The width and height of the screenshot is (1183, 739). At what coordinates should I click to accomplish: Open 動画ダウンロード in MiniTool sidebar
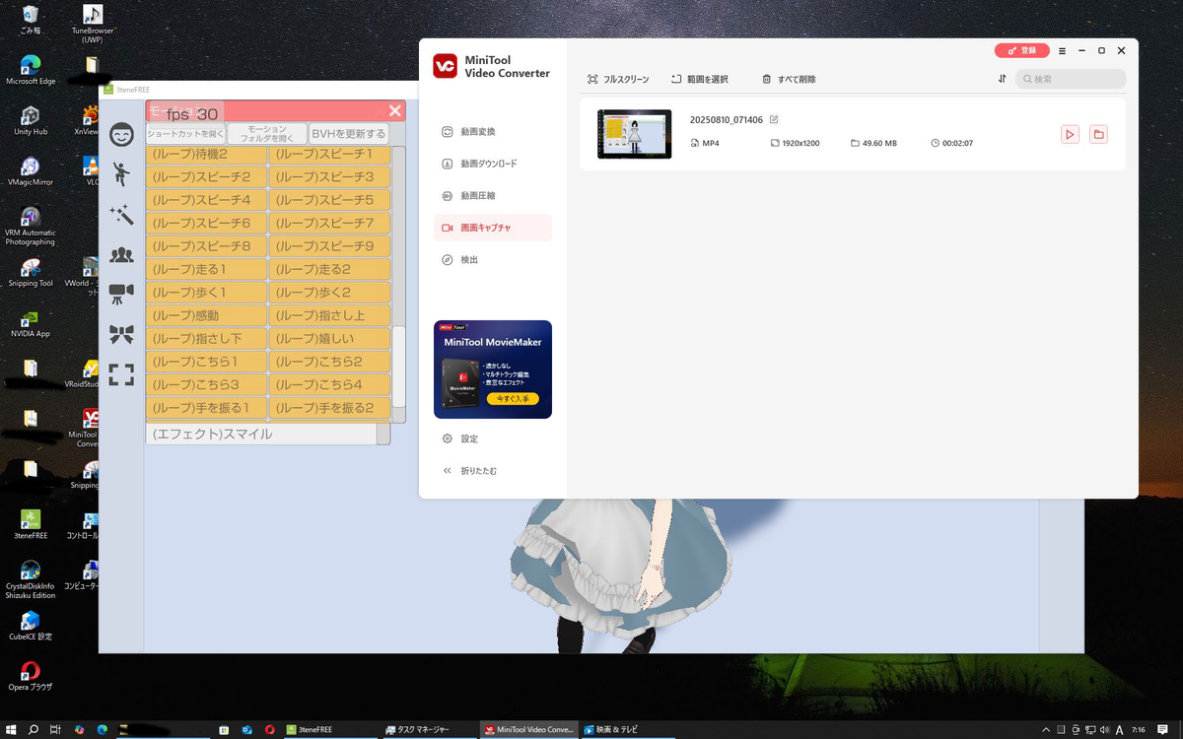point(492,164)
